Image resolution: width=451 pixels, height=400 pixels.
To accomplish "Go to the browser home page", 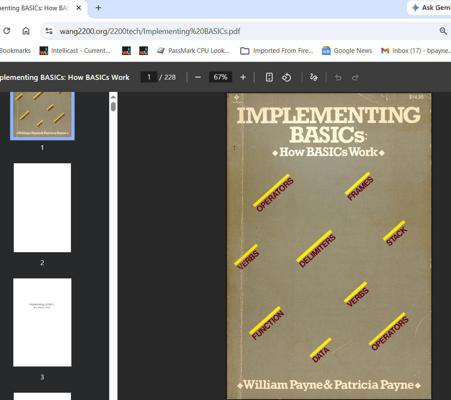I will (26, 31).
